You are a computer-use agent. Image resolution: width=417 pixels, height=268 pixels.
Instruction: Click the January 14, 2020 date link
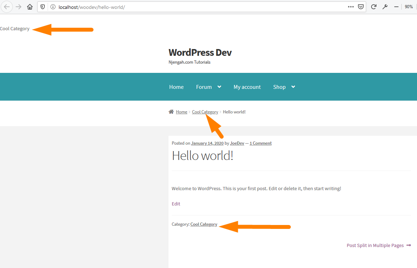207,143
